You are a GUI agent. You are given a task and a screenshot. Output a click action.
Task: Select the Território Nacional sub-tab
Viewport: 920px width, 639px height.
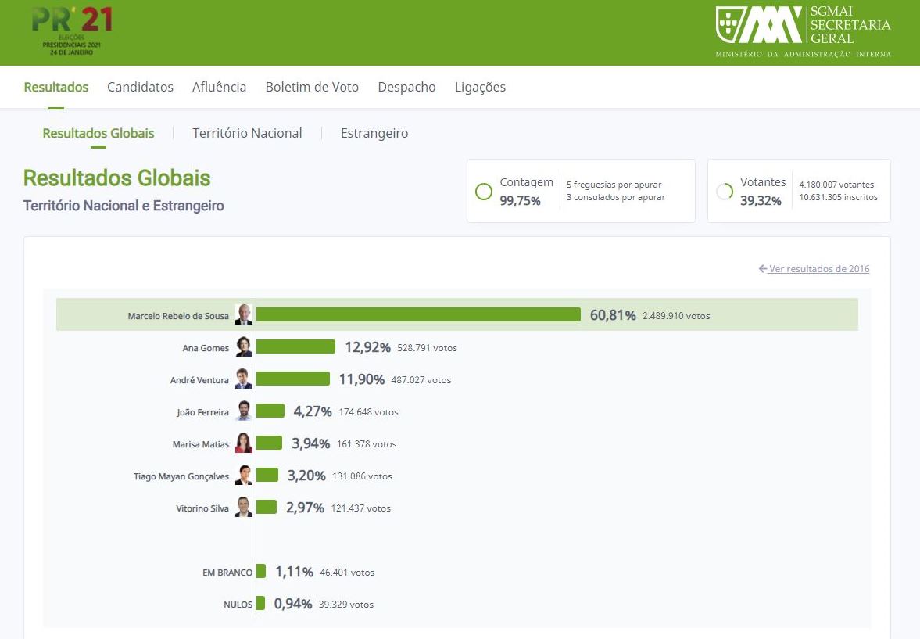(247, 133)
